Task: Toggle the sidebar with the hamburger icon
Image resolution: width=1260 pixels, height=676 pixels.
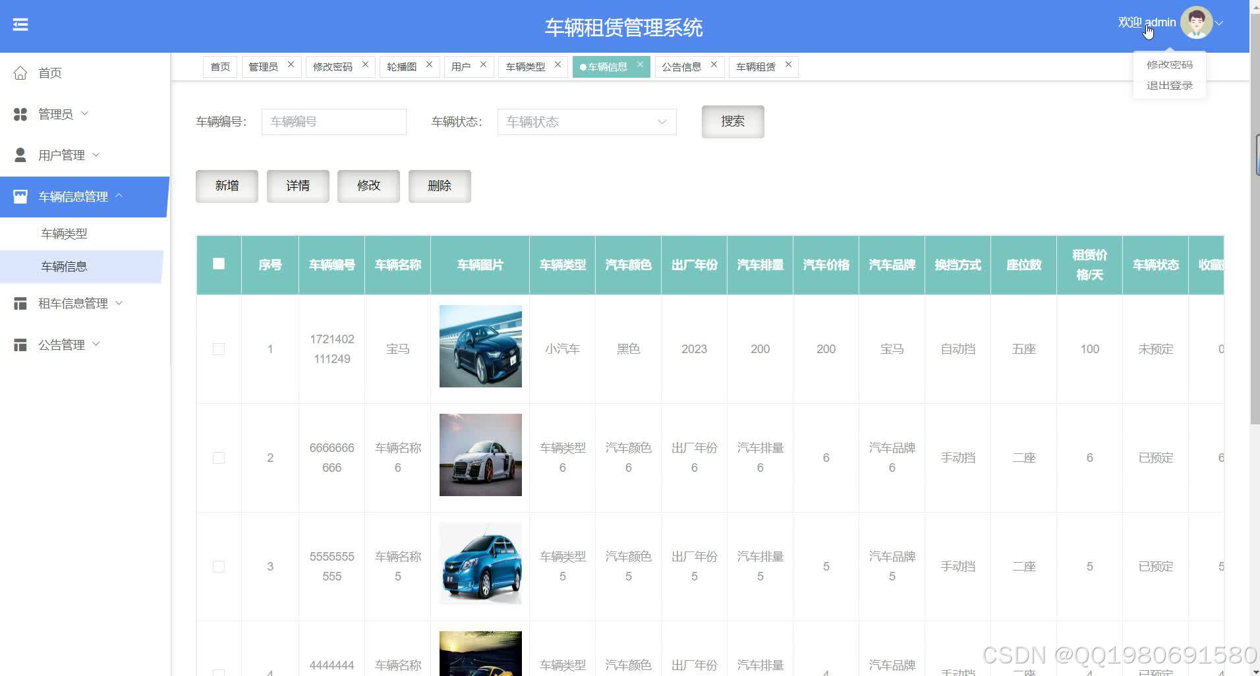Action: click(x=20, y=24)
